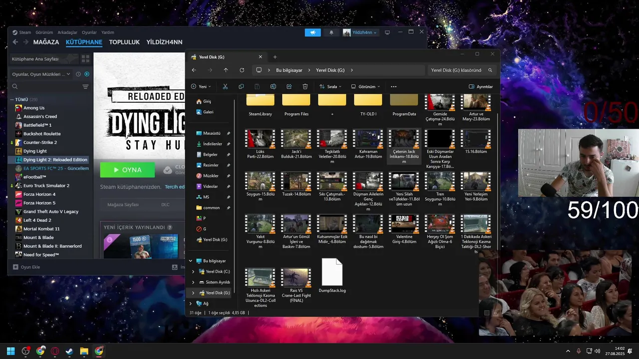
Task: Click the Cut icon in Explorer toolbar
Action: point(225,86)
